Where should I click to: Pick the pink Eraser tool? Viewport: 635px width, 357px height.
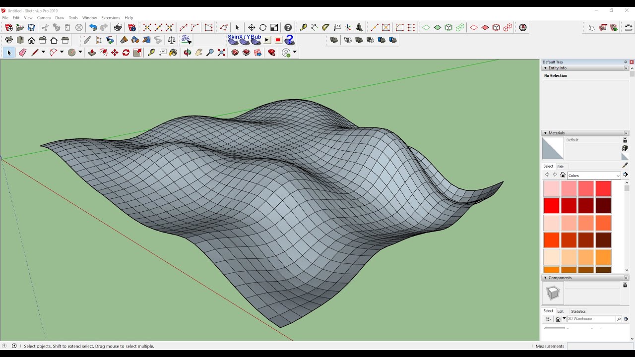point(22,53)
